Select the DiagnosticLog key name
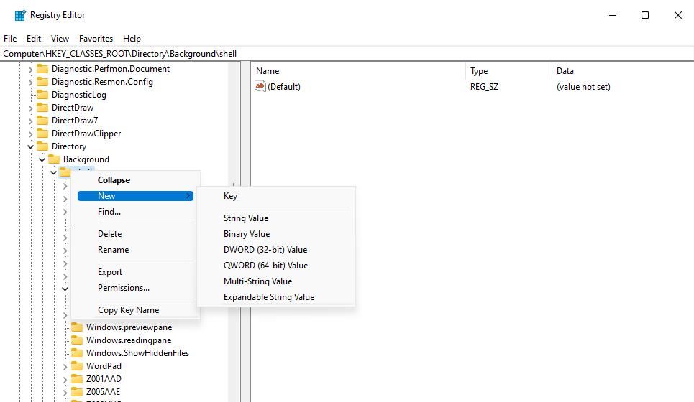The height and width of the screenshot is (402, 694). pos(79,95)
